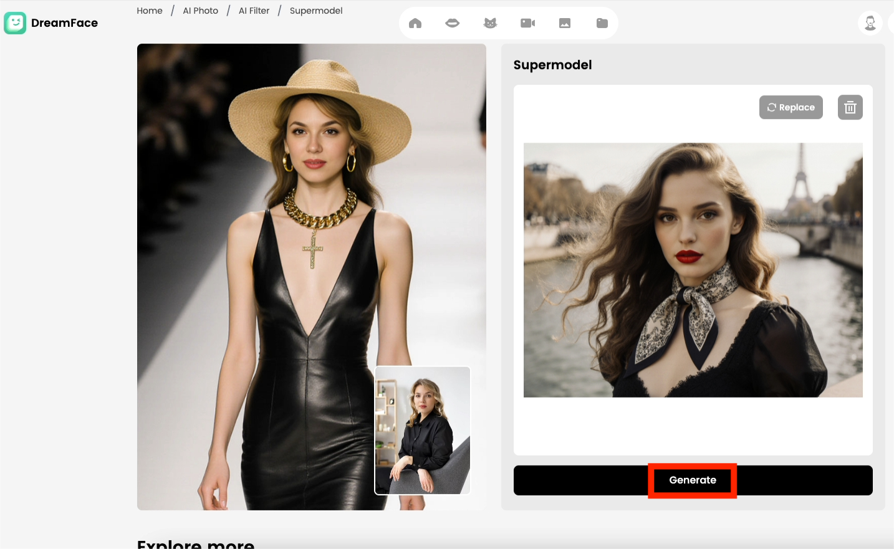Open the AI Filter breadcrumb
This screenshot has width=894, height=549.
pyautogui.click(x=254, y=11)
